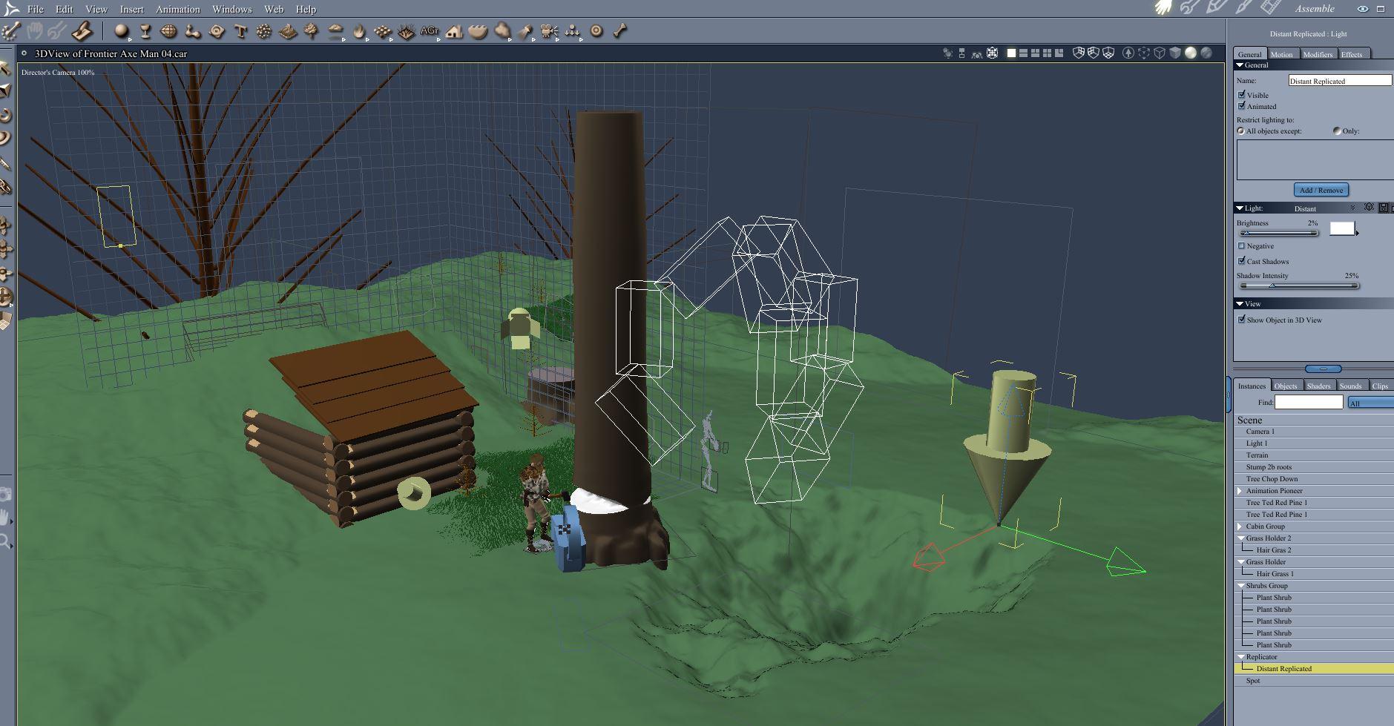Enable the Negative light checkbox

coord(1242,246)
